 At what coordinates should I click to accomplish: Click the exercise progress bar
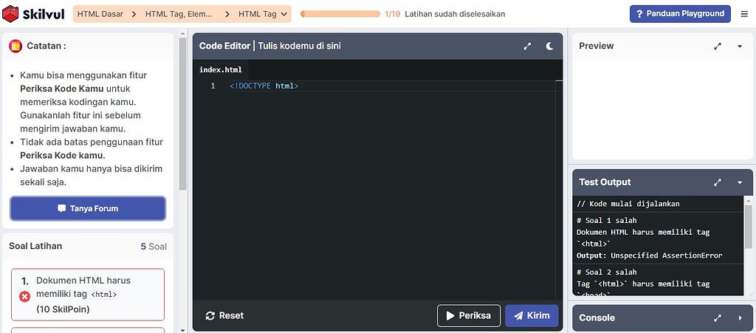tap(340, 14)
